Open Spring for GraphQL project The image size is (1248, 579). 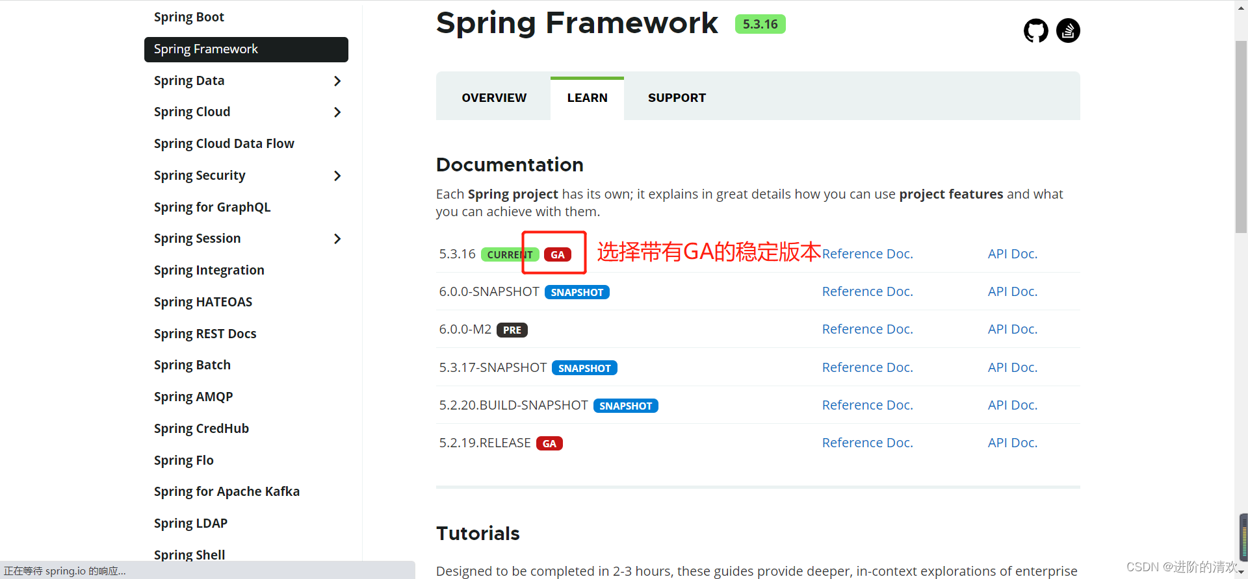[212, 208]
